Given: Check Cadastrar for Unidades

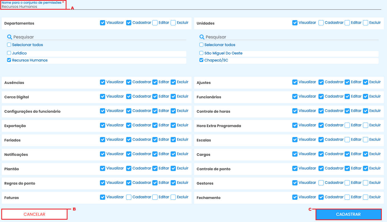Looking at the screenshot, I should coord(321,23).
